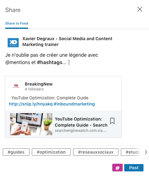Open the YouTube Optimization article title

tap(81, 122)
